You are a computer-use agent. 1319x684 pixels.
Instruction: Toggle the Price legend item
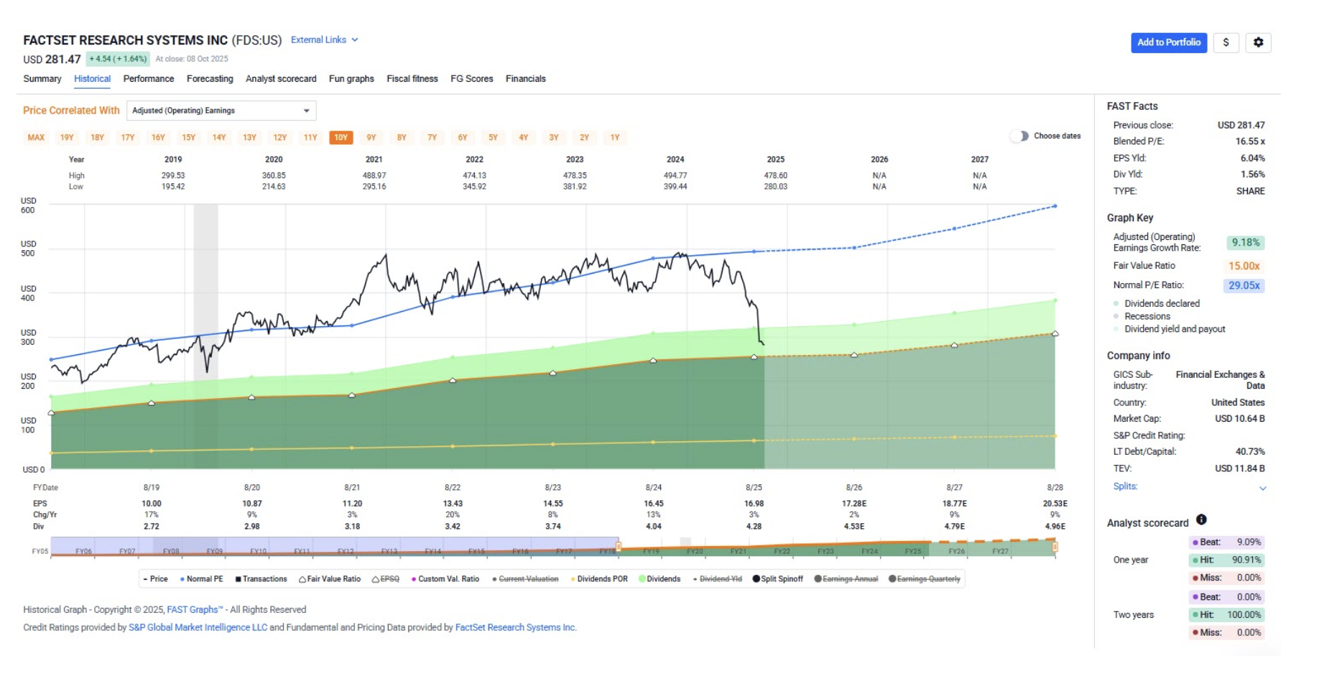point(155,579)
